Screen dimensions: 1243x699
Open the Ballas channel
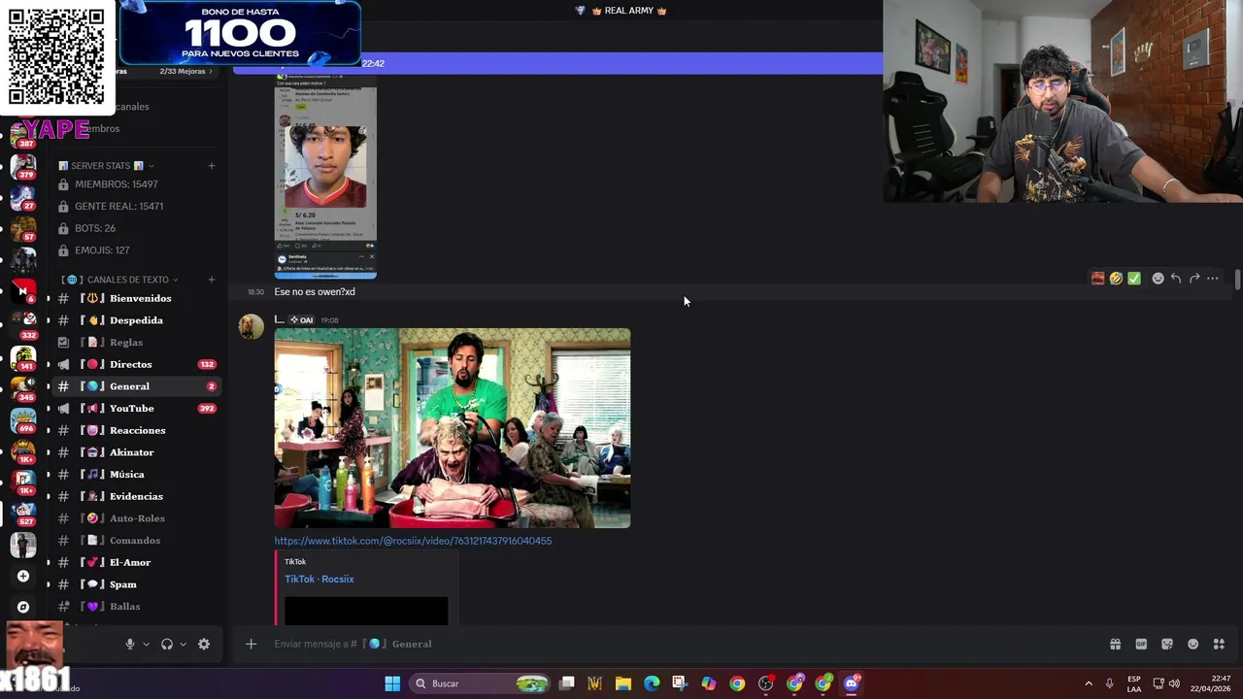pyautogui.click(x=136, y=607)
